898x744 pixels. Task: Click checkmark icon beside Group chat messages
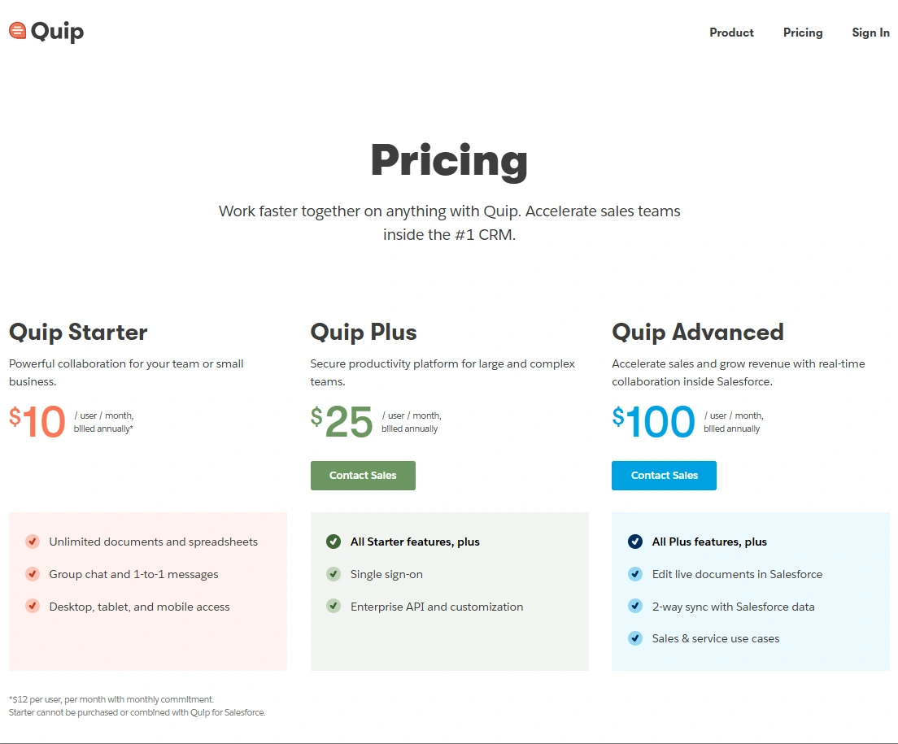[33, 574]
